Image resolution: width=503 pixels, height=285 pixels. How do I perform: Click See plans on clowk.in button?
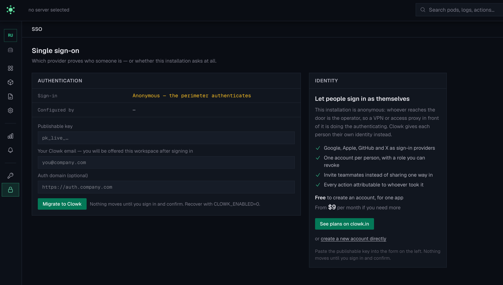(x=344, y=224)
